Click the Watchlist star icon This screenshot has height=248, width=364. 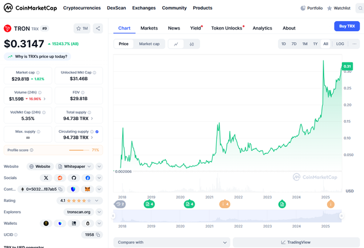point(329,9)
